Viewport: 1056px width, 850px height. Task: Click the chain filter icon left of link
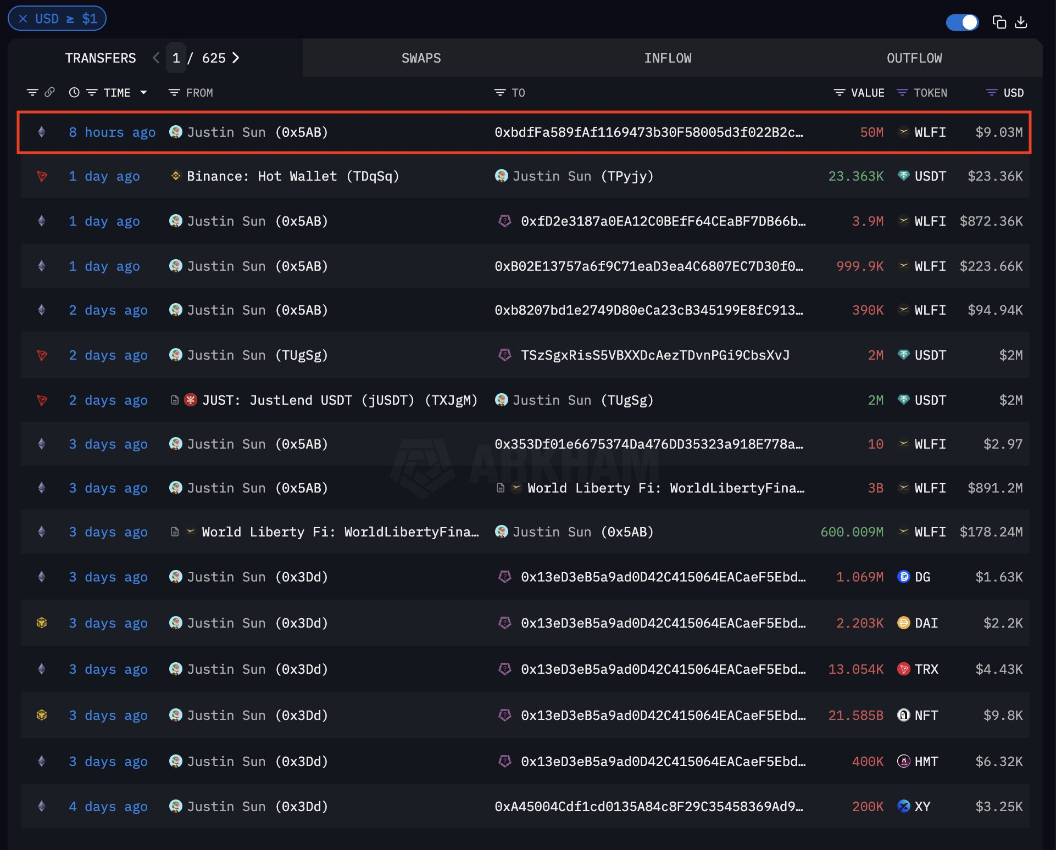tap(32, 92)
